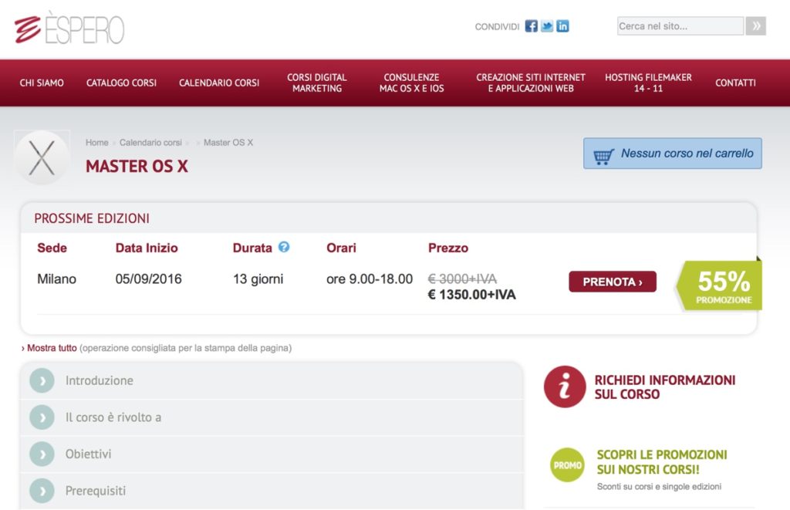
Task: Click the 'Prezzo' column header
Action: (x=448, y=248)
